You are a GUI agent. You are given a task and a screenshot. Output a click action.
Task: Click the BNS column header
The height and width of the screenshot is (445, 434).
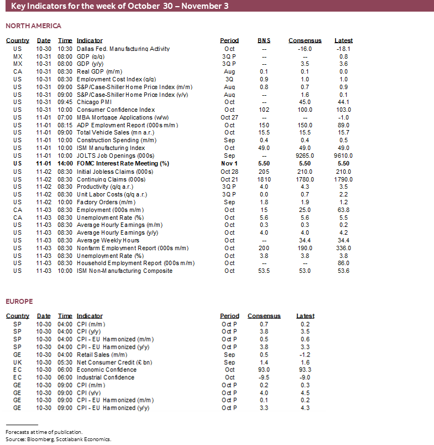point(264,40)
